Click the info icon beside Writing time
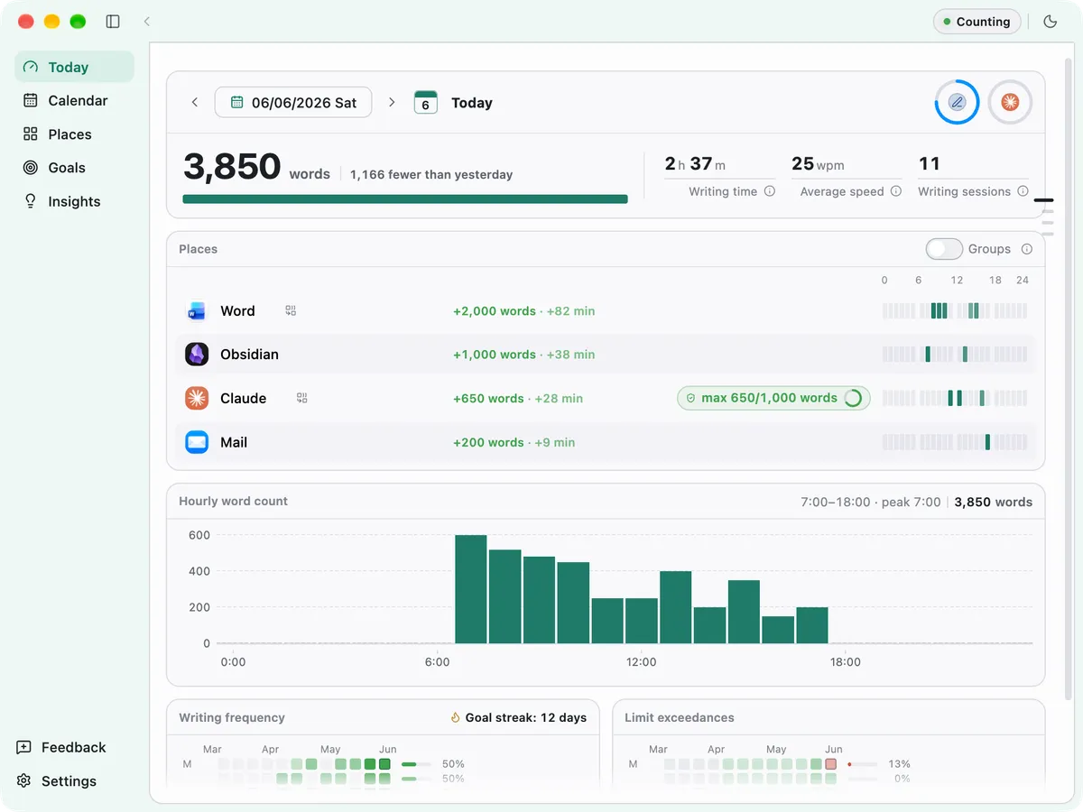 point(770,191)
